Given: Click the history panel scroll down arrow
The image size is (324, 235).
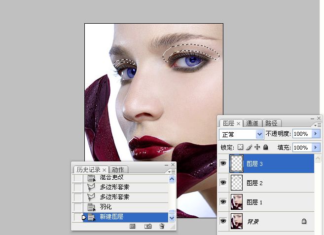Looking at the screenshot, I should click(x=172, y=218).
